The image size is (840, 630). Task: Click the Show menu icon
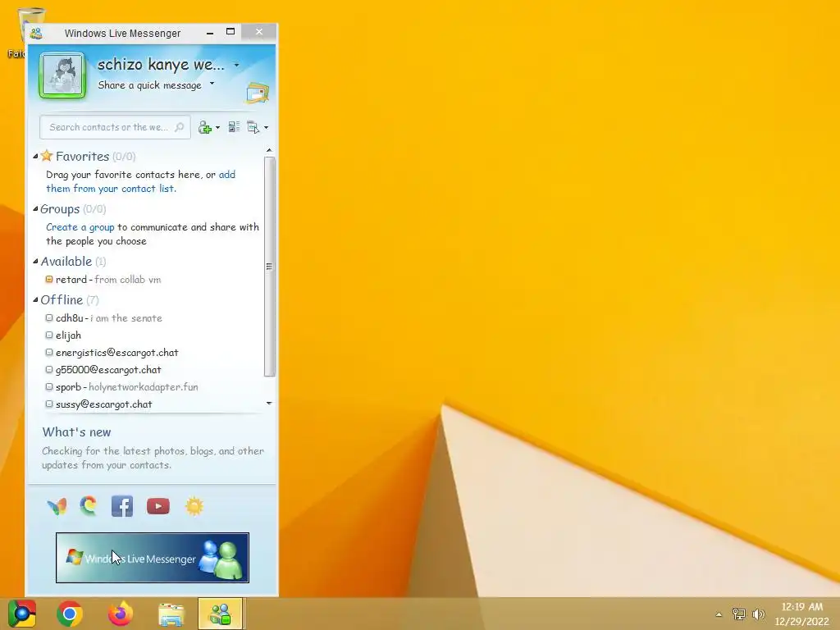[x=253, y=127]
